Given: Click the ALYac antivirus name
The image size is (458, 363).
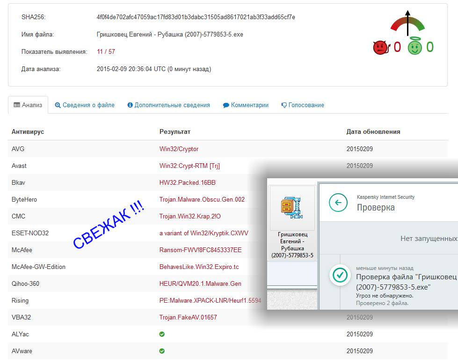Looking at the screenshot, I should 20,334.
